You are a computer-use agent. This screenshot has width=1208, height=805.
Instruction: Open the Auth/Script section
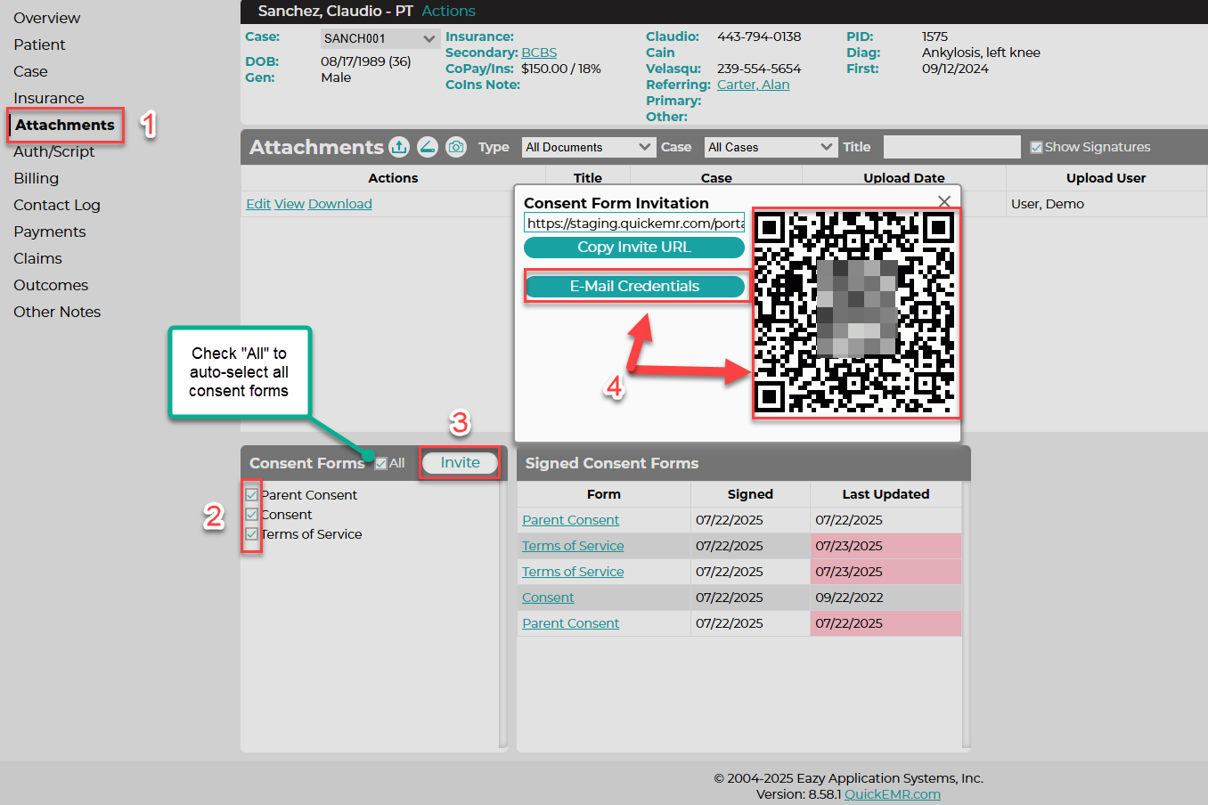click(x=53, y=151)
